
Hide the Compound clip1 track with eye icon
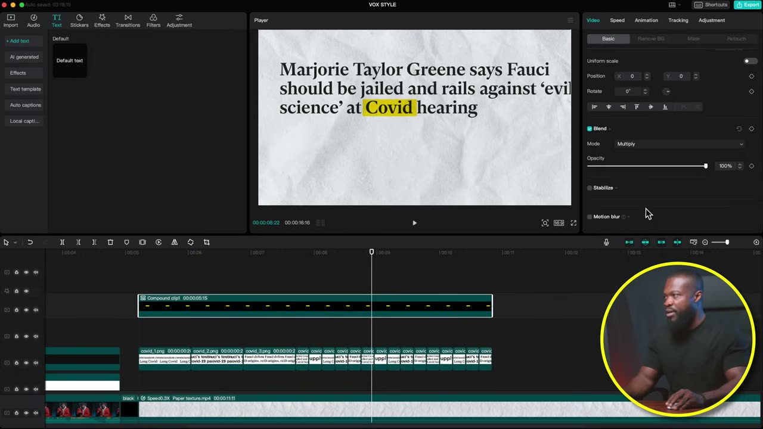click(x=26, y=310)
